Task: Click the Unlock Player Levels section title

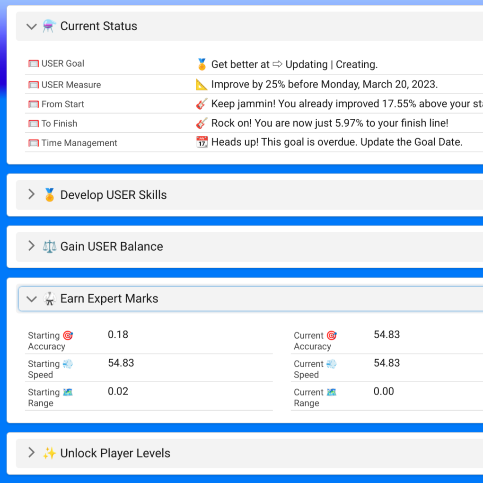Action: (115, 453)
